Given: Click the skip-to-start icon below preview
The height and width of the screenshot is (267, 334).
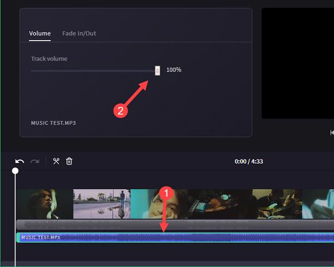Looking at the screenshot, I should [332, 132].
